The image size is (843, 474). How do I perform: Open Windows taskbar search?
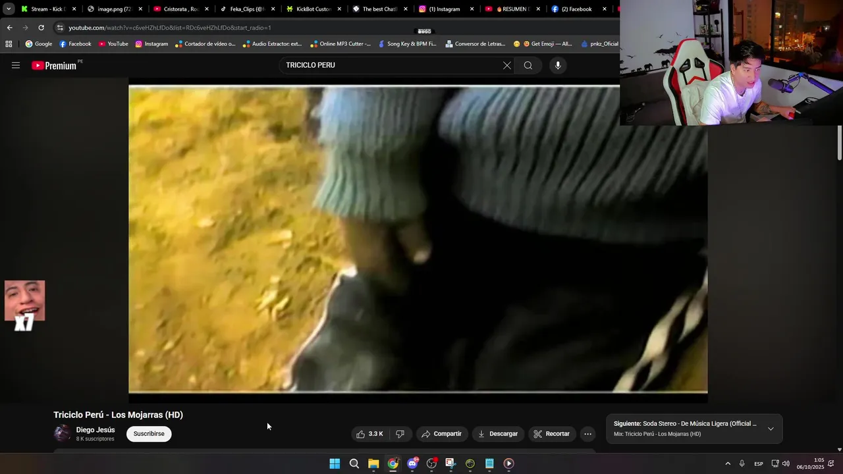(354, 463)
